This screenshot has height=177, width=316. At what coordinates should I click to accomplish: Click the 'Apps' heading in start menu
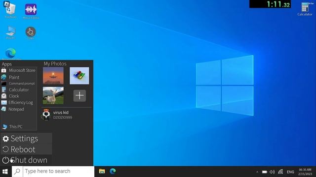point(6,64)
